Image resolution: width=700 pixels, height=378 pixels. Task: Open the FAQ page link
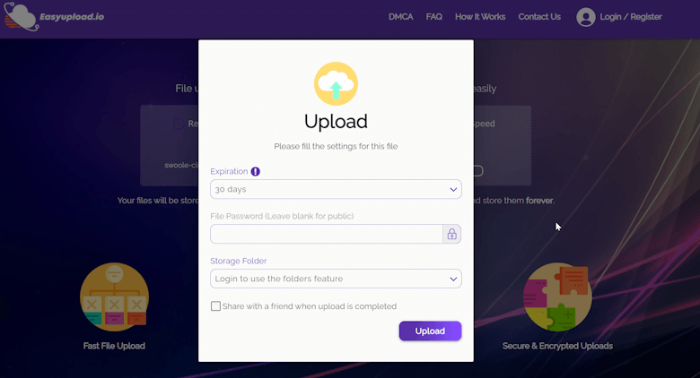[x=434, y=17]
